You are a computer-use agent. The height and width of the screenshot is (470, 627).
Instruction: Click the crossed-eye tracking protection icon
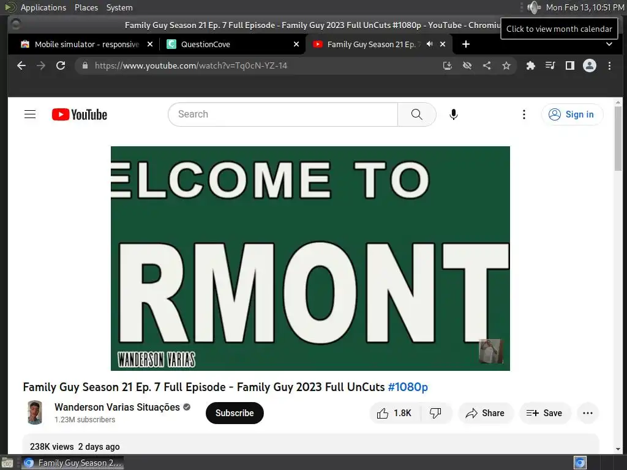tap(467, 65)
